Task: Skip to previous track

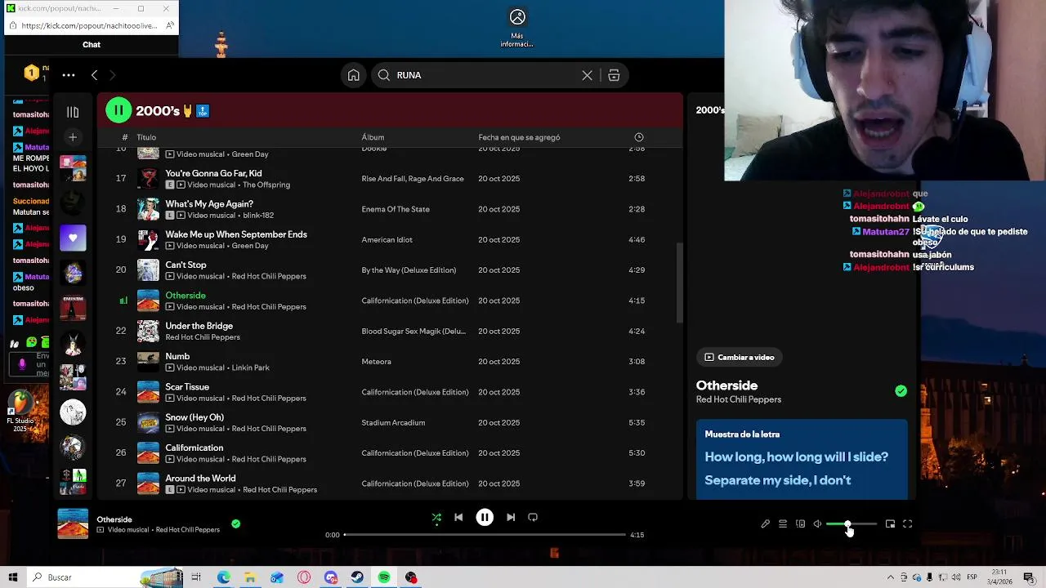Action: pos(458,517)
